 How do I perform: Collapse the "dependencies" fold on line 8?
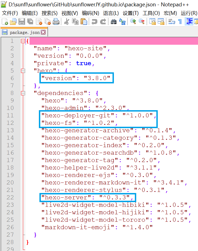click(x=23, y=93)
